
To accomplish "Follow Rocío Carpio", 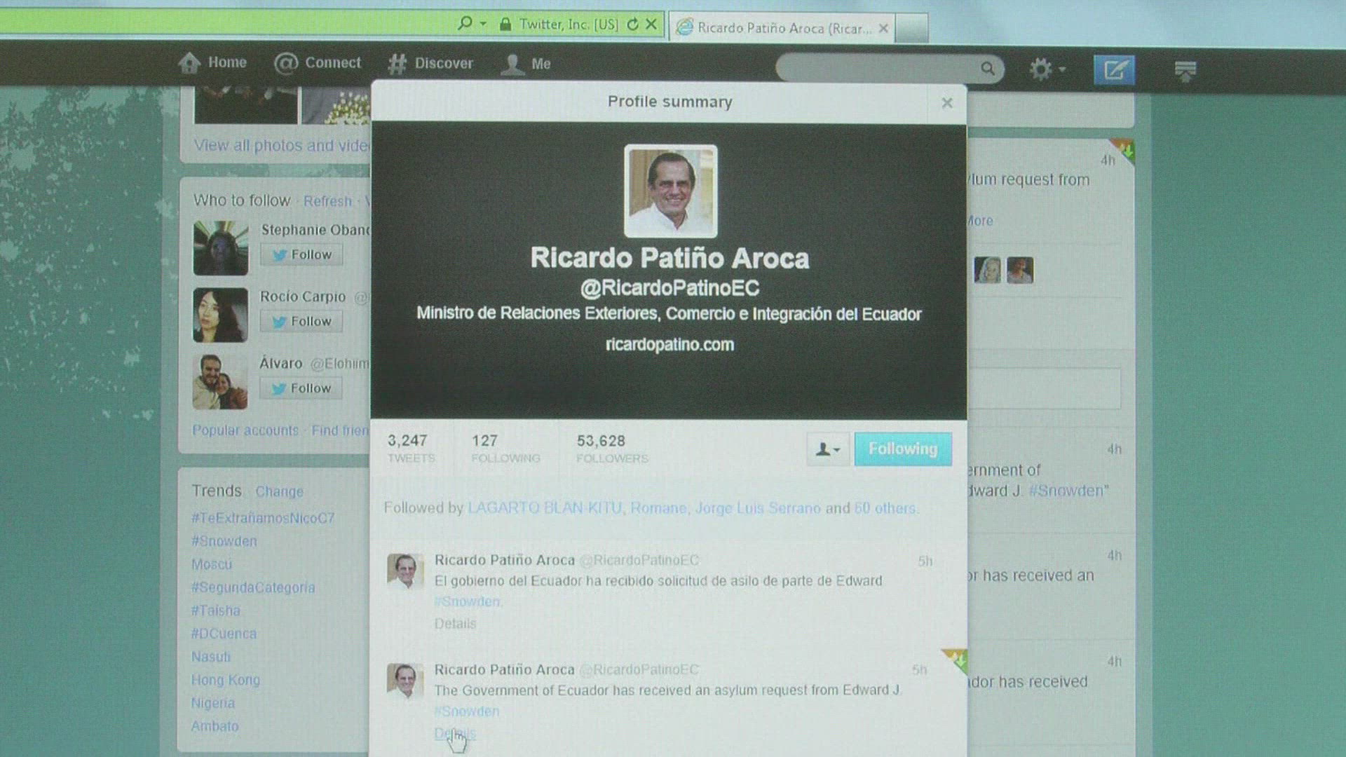I will click(x=301, y=321).
